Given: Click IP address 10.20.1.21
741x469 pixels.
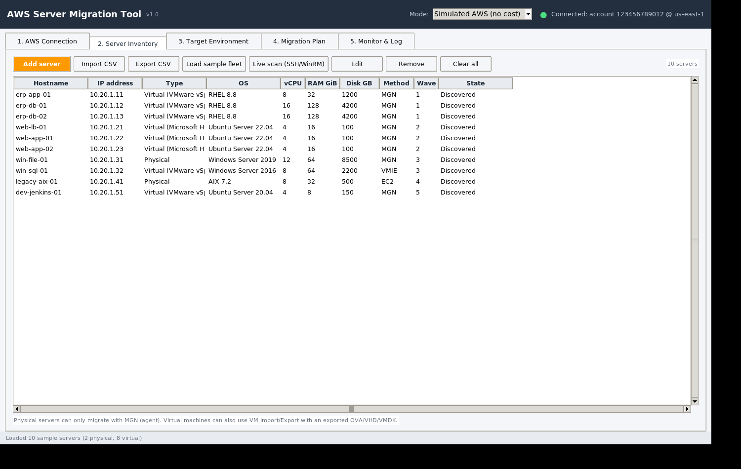Looking at the screenshot, I should (x=107, y=127).
